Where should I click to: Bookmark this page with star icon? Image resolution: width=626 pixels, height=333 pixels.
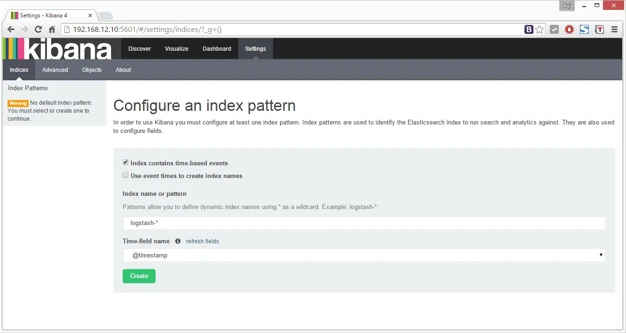pos(540,30)
